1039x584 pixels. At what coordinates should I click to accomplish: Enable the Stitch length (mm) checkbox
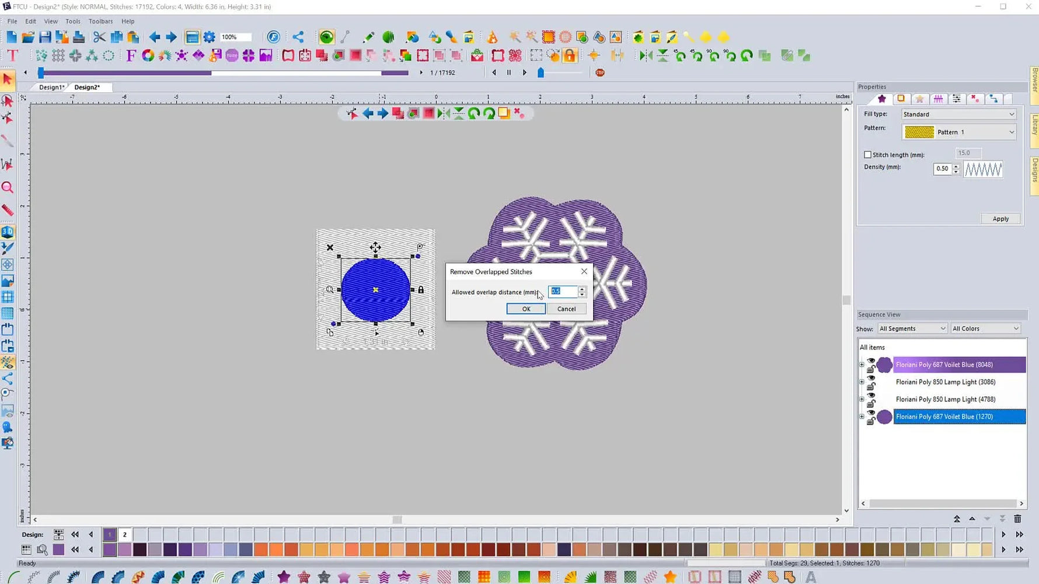point(867,154)
